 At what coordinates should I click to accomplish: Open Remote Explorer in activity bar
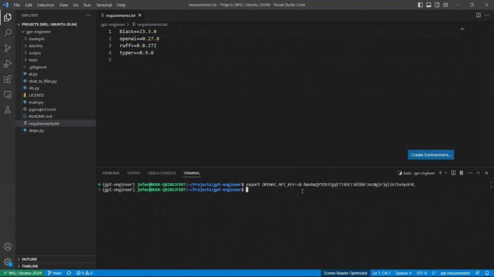click(x=8, y=95)
